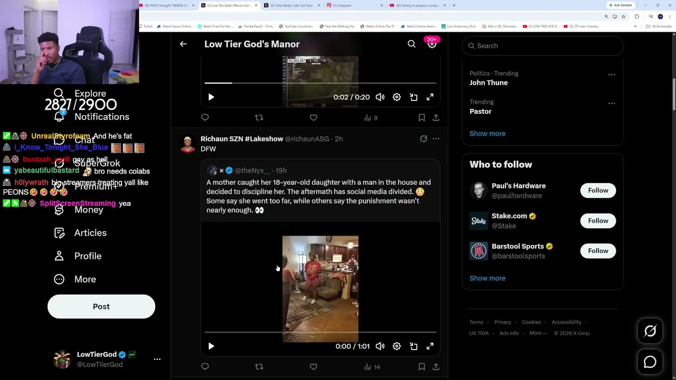676x380 pixels.
Task: Show more accounts to follow
Action: point(487,278)
